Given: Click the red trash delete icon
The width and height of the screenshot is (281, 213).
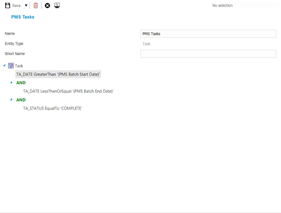Looking at the screenshot, I should [x=36, y=6].
